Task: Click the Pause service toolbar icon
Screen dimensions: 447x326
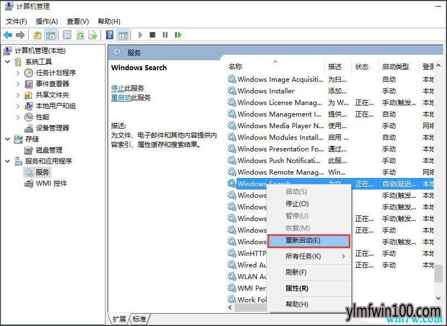Action: (165, 35)
